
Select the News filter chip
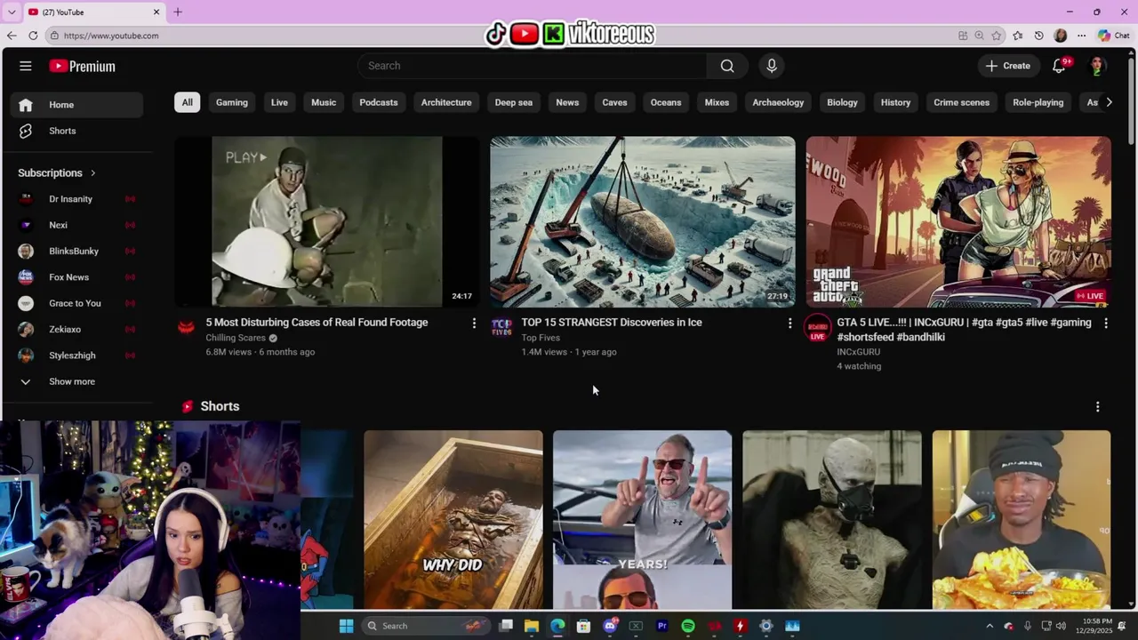(567, 102)
